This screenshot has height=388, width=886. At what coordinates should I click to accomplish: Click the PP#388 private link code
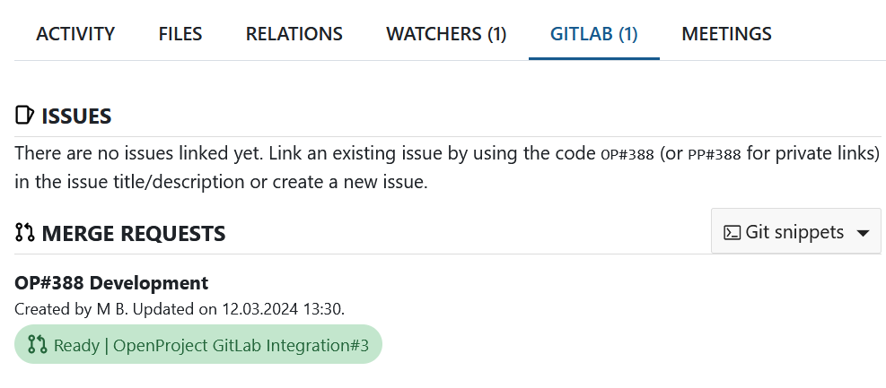tap(715, 154)
